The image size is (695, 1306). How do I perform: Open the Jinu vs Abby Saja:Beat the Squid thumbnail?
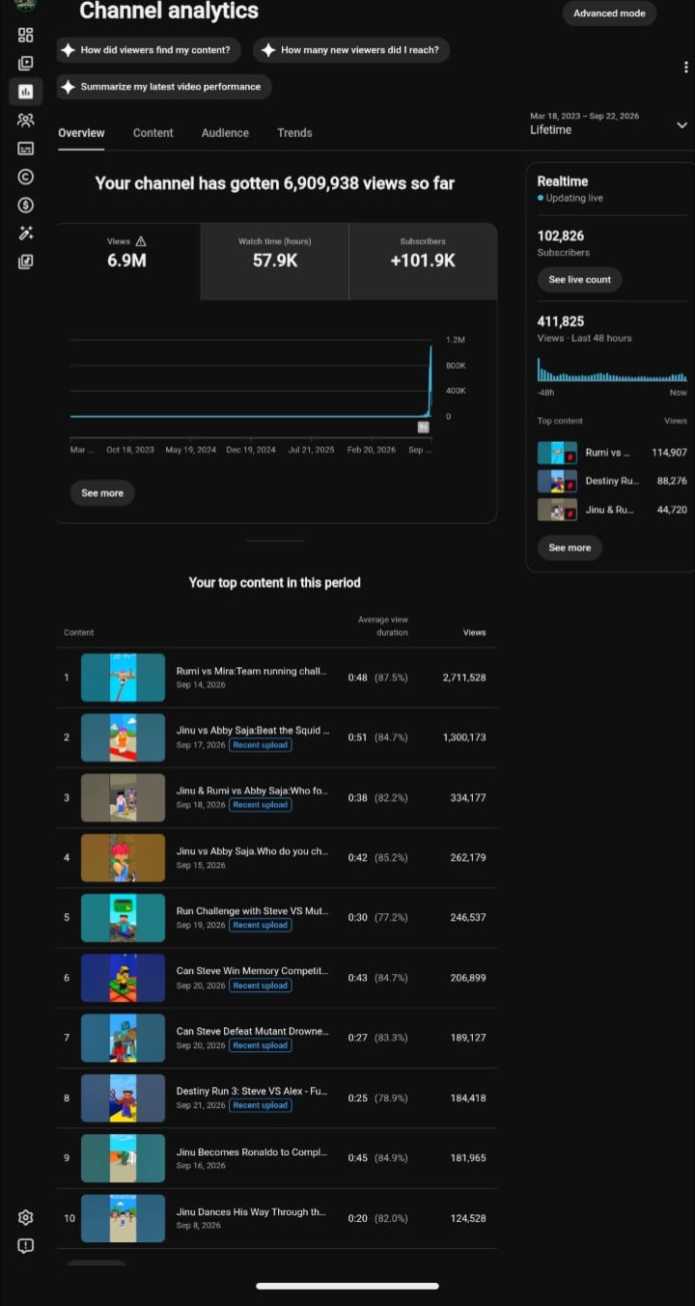coord(123,737)
